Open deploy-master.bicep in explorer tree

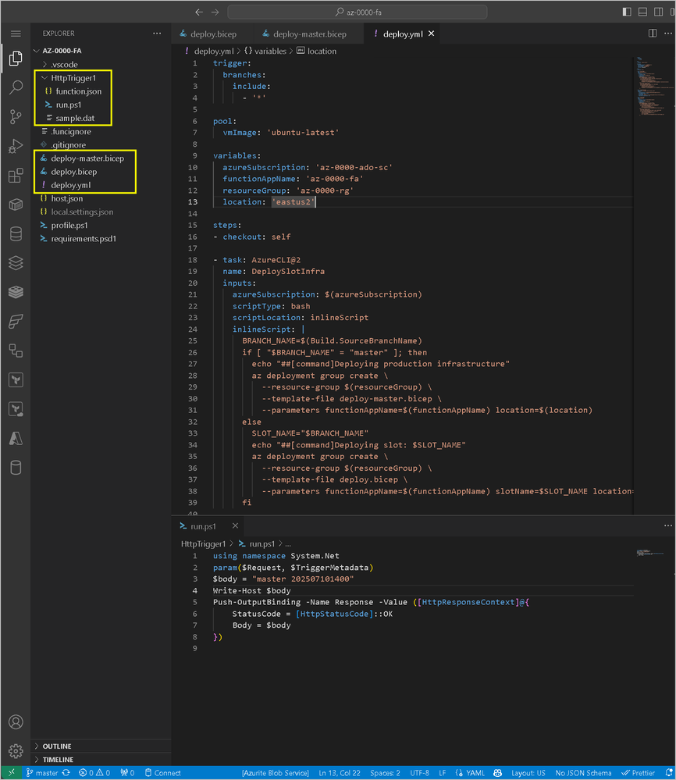click(87, 158)
